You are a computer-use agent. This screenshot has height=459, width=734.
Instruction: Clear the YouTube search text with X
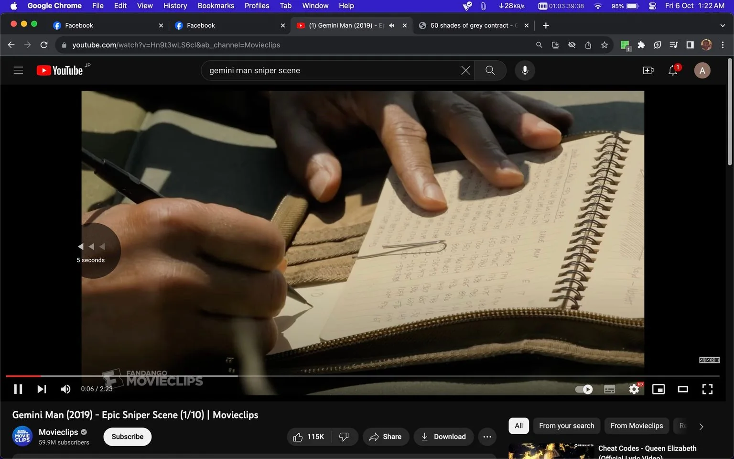(x=465, y=70)
